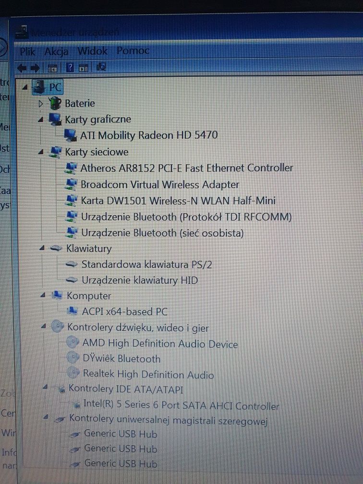This screenshot has height=484, width=363.
Task: Click the Klawiatury keyboard category icon
Action: point(56,248)
